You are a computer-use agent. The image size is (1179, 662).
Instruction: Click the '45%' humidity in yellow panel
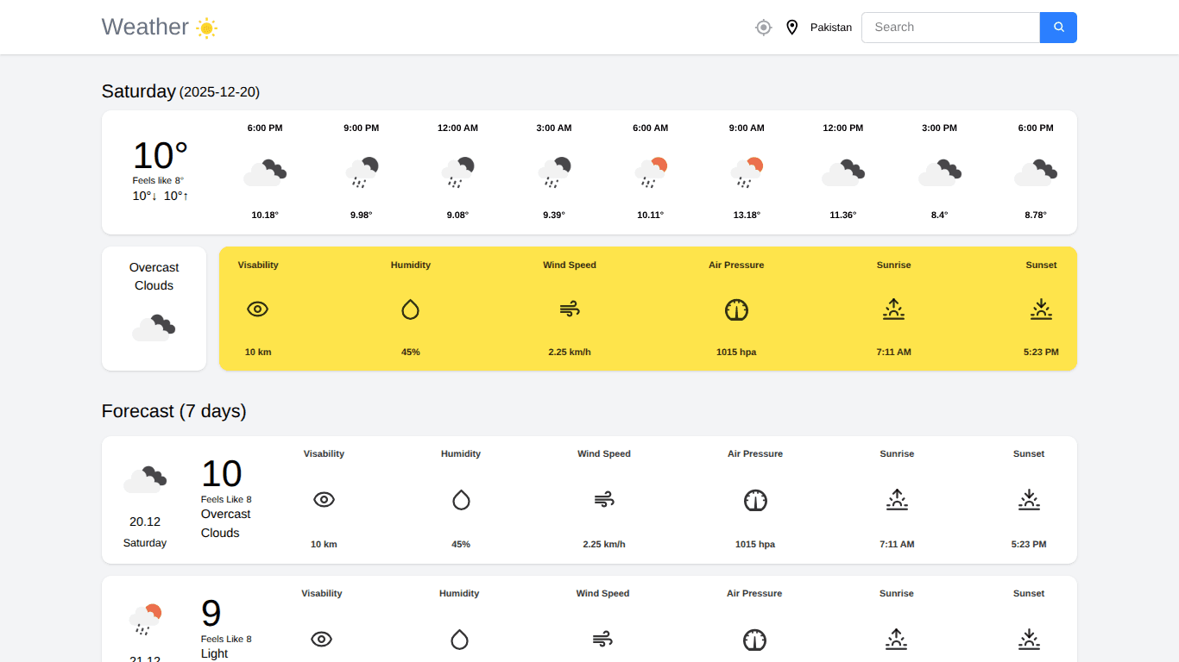pos(411,352)
